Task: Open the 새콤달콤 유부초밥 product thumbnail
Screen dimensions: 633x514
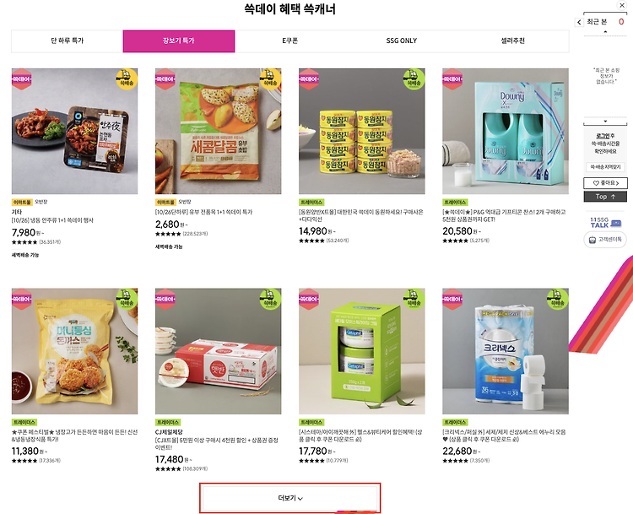Action: click(x=218, y=131)
